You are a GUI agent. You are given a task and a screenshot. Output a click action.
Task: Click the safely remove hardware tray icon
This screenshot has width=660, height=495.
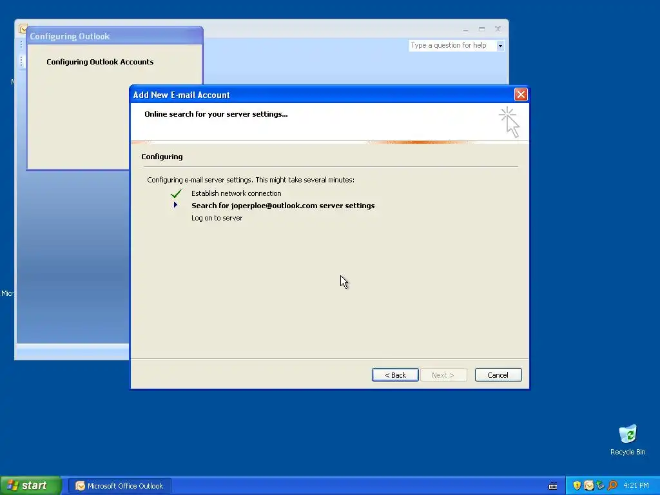pos(600,485)
